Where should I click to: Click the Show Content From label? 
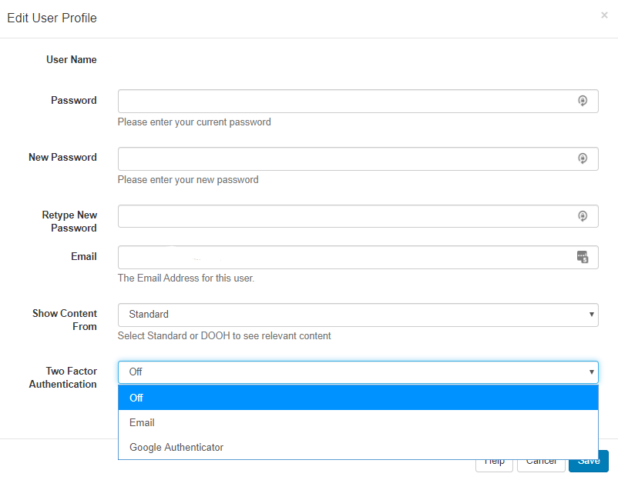tap(65, 320)
